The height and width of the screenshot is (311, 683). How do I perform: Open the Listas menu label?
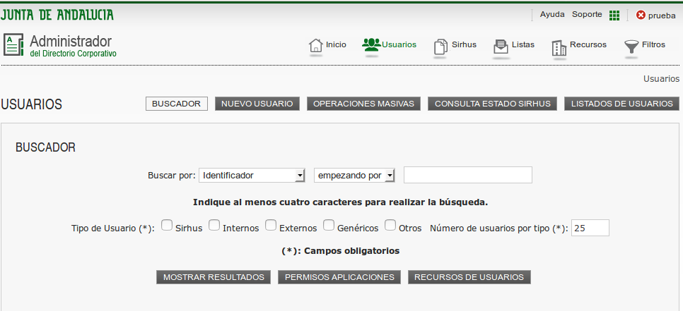tap(523, 44)
